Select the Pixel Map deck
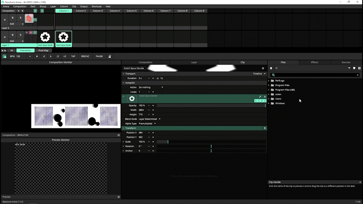Image resolution: width=363 pixels, height=204 pixels. pyautogui.click(x=43, y=50)
